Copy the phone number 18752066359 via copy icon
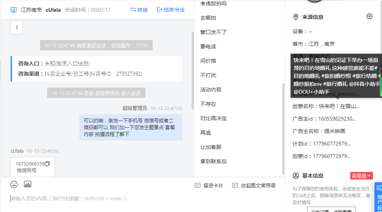The width and height of the screenshot is (382, 212). [47, 164]
